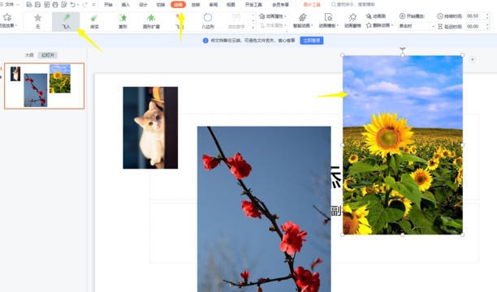Viewport: 497px width, 292px height.
Task: Open the 动画模板 animation templates menu
Action: [329, 20]
